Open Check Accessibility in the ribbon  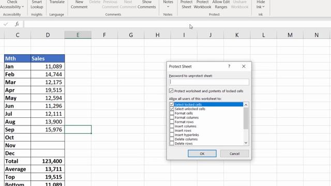click(x=12, y=5)
